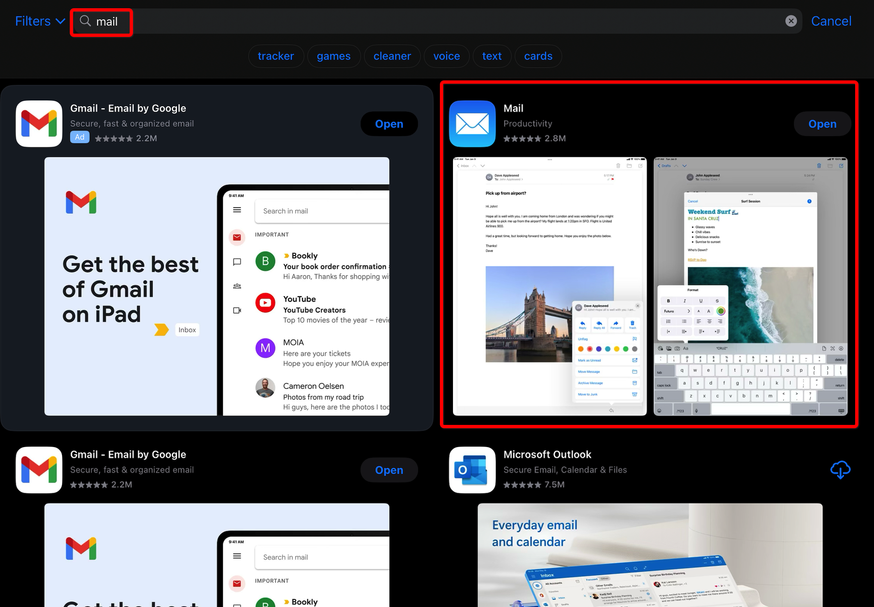Clear the search field text
Screen dimensions: 874x607
[791, 21]
